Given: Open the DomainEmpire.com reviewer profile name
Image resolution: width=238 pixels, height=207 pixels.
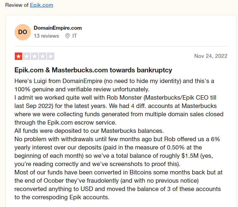Looking at the screenshot, I should [58, 28].
